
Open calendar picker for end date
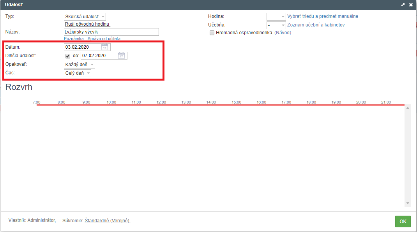click(x=121, y=56)
